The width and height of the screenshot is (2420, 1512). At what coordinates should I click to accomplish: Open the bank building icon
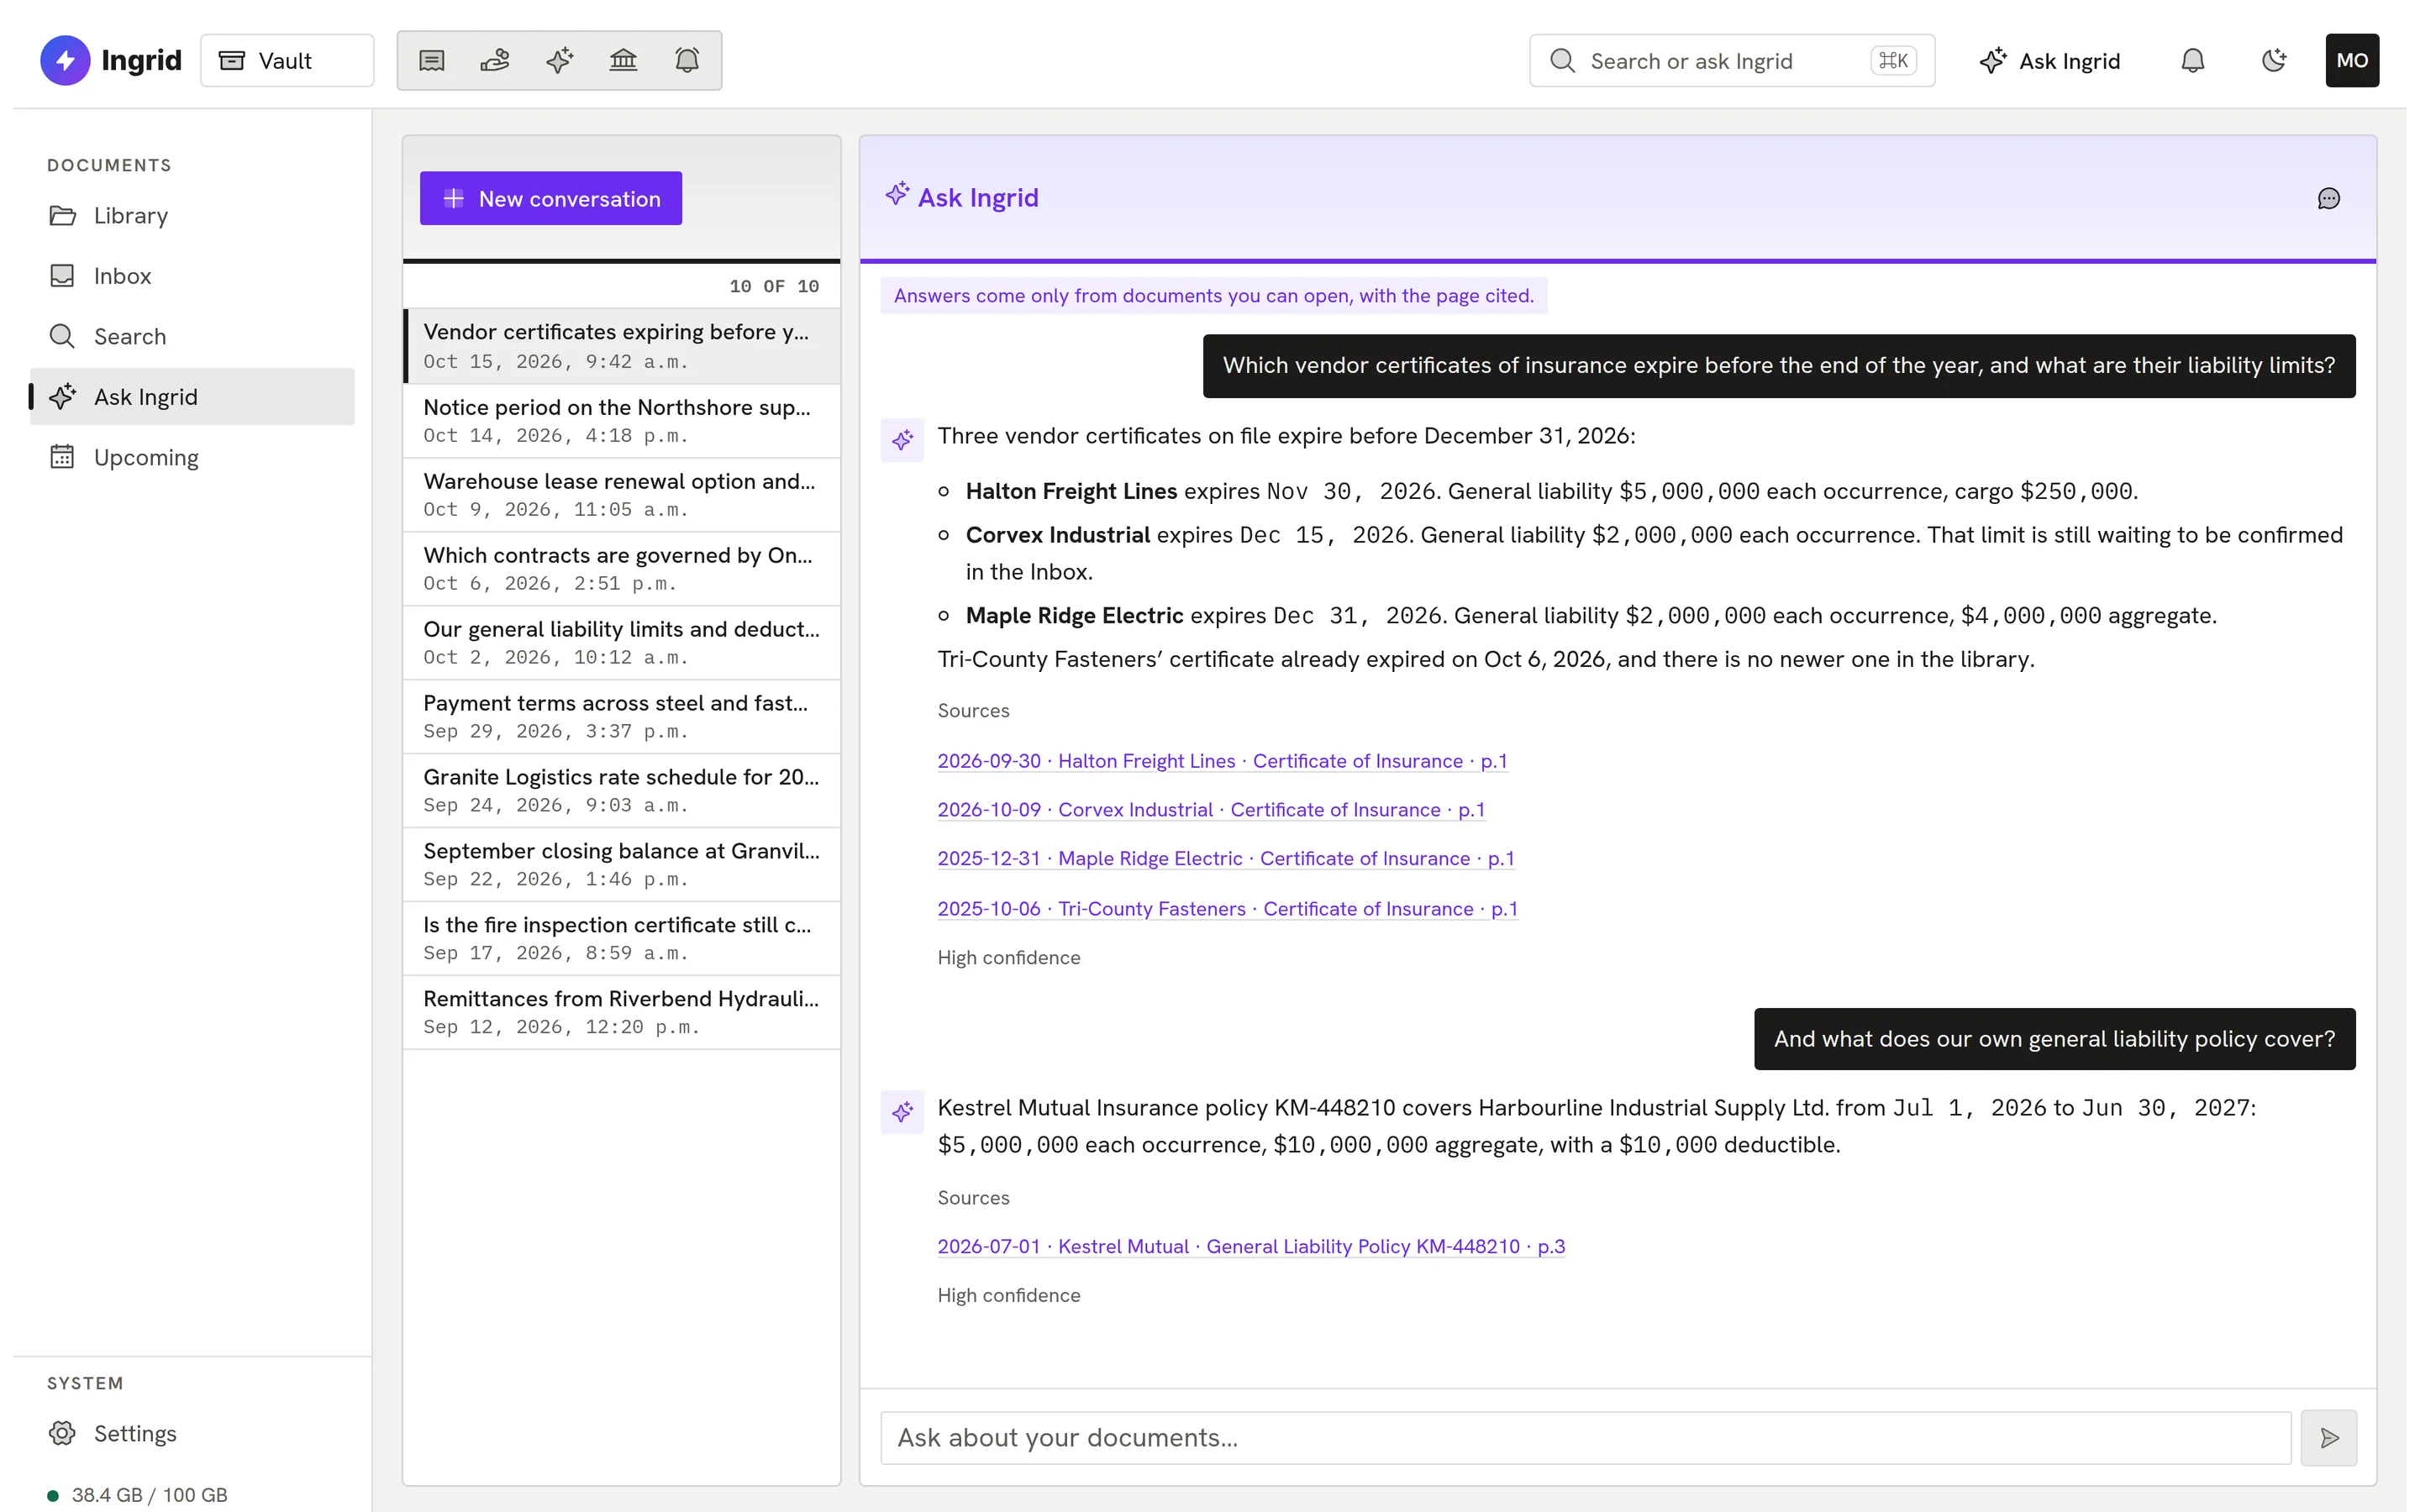[623, 61]
